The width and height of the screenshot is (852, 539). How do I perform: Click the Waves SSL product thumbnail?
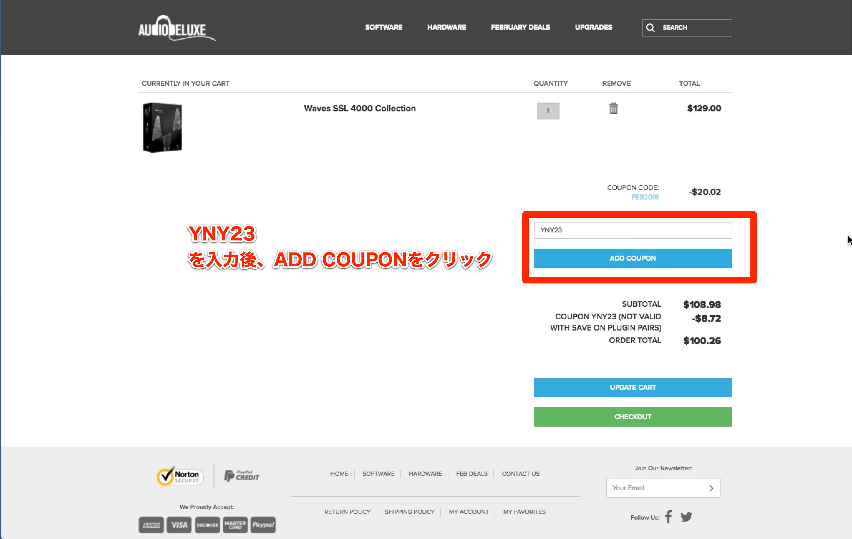click(162, 127)
